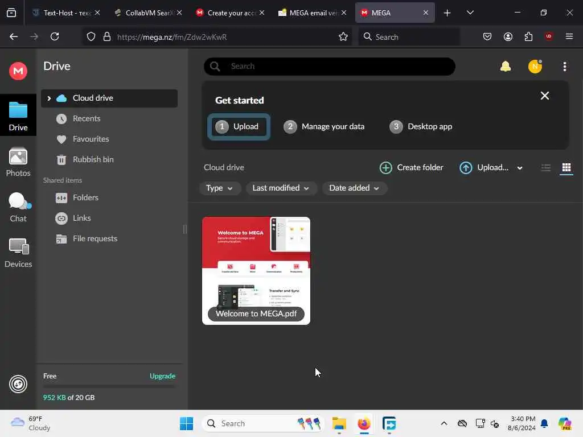Open the account avatar menu
The height and width of the screenshot is (437, 583).
[x=535, y=67]
